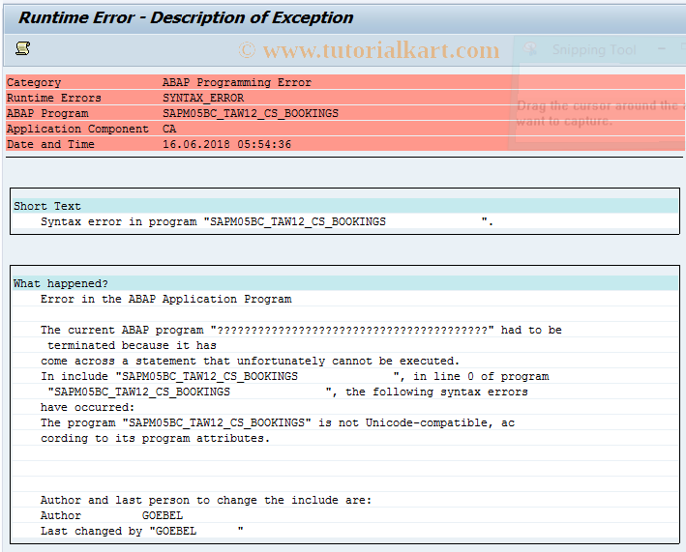This screenshot has width=686, height=552.
Task: Select the 'Syntax error in program' line
Action: (267, 221)
